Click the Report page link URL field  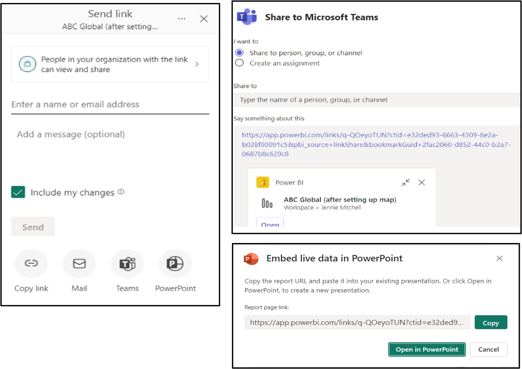pos(357,322)
